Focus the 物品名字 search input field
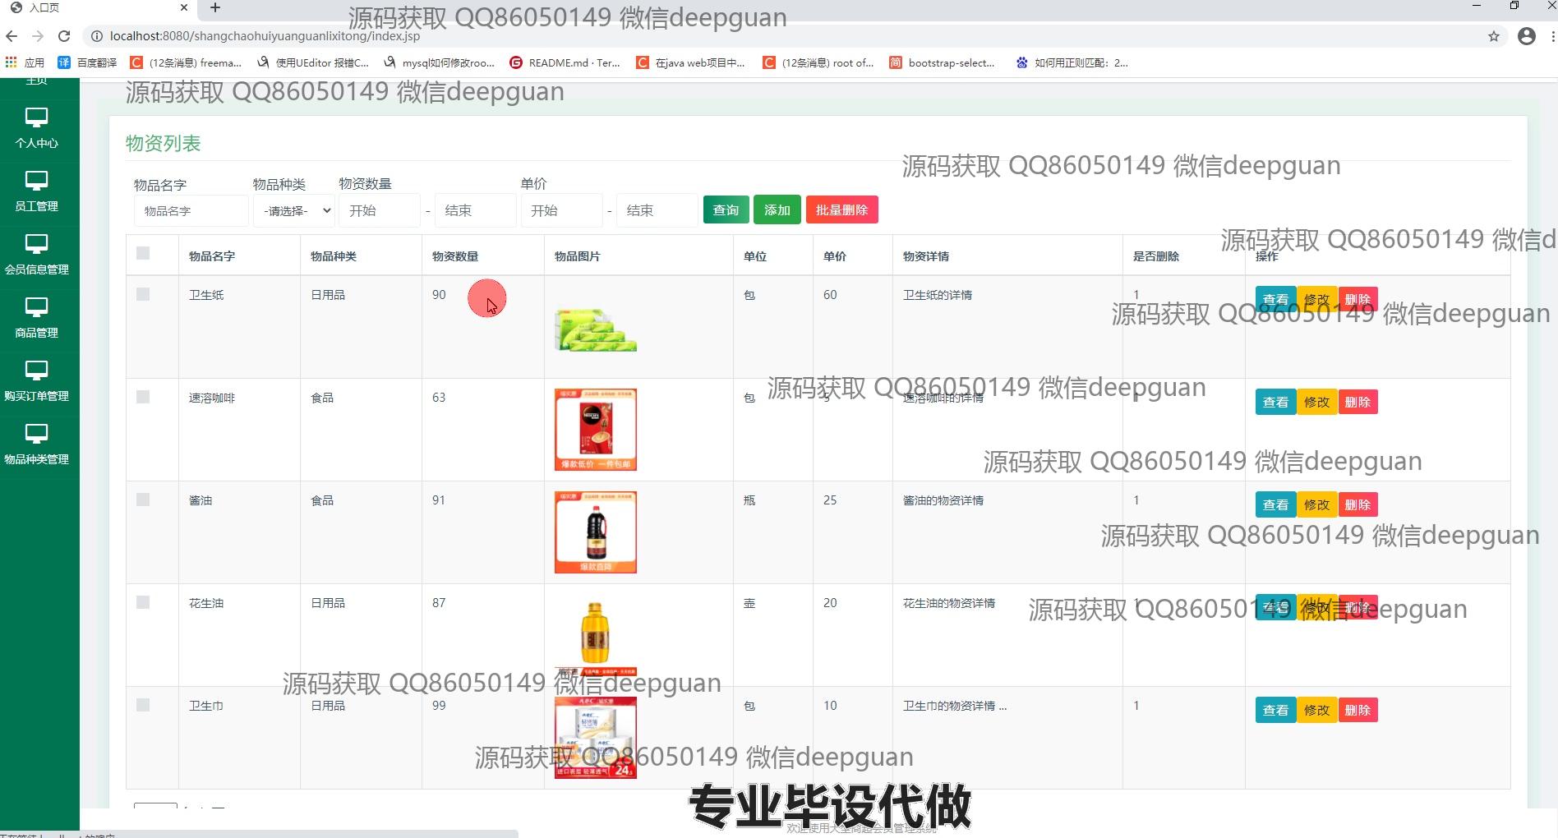Screen dimensions: 1558x838 [x=191, y=211]
